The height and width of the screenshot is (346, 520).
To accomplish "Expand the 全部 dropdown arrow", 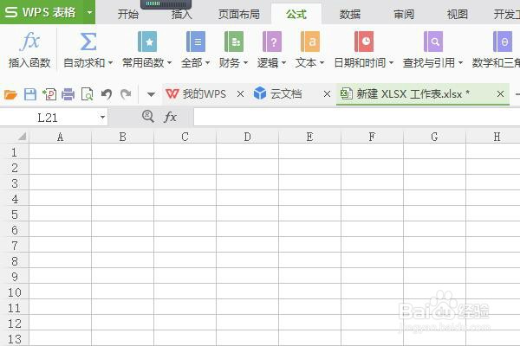I will (207, 62).
